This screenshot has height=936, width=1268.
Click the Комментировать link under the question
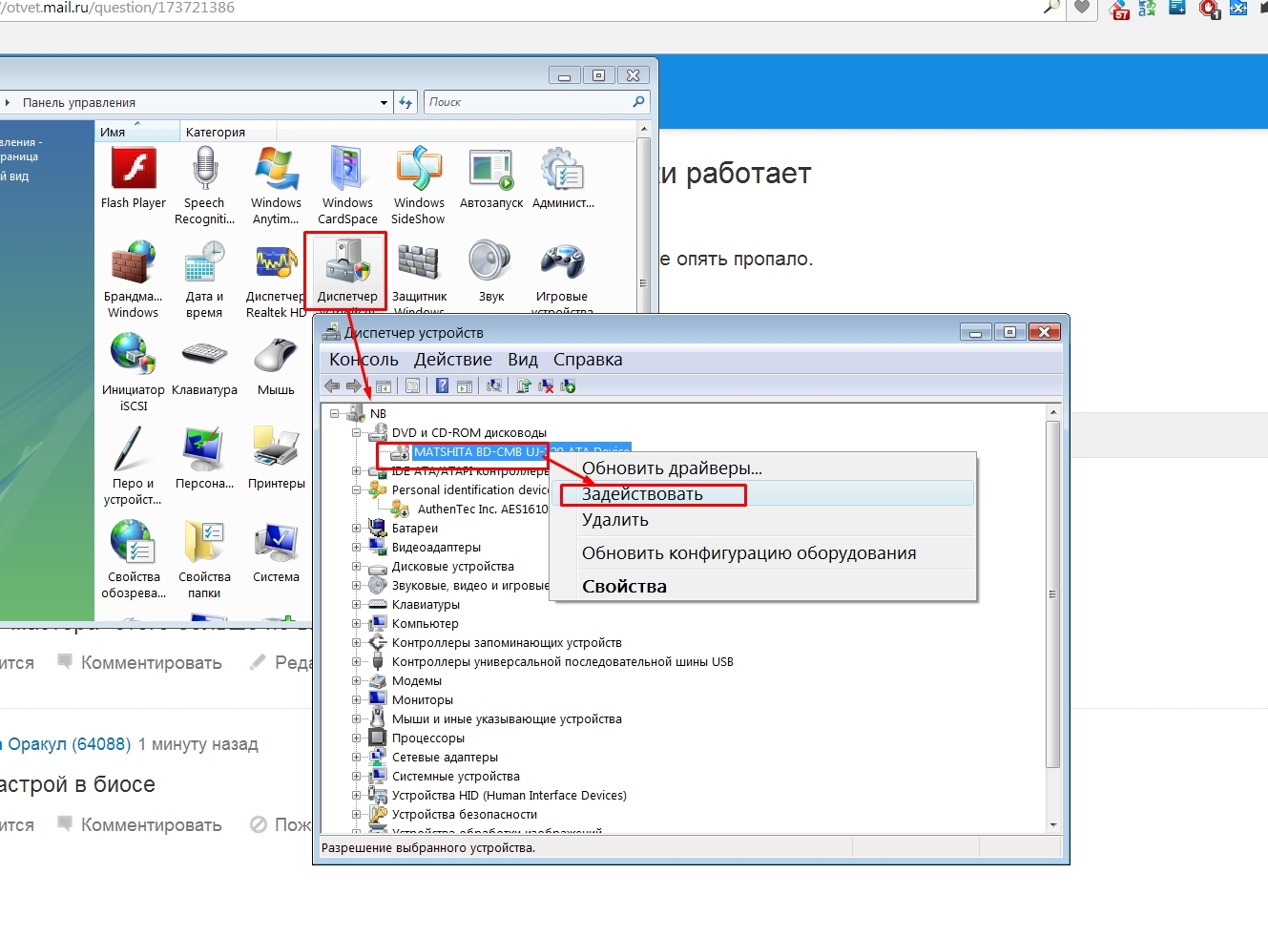151,662
